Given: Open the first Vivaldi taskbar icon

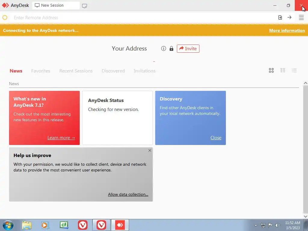Looking at the screenshot, I should point(83,225).
